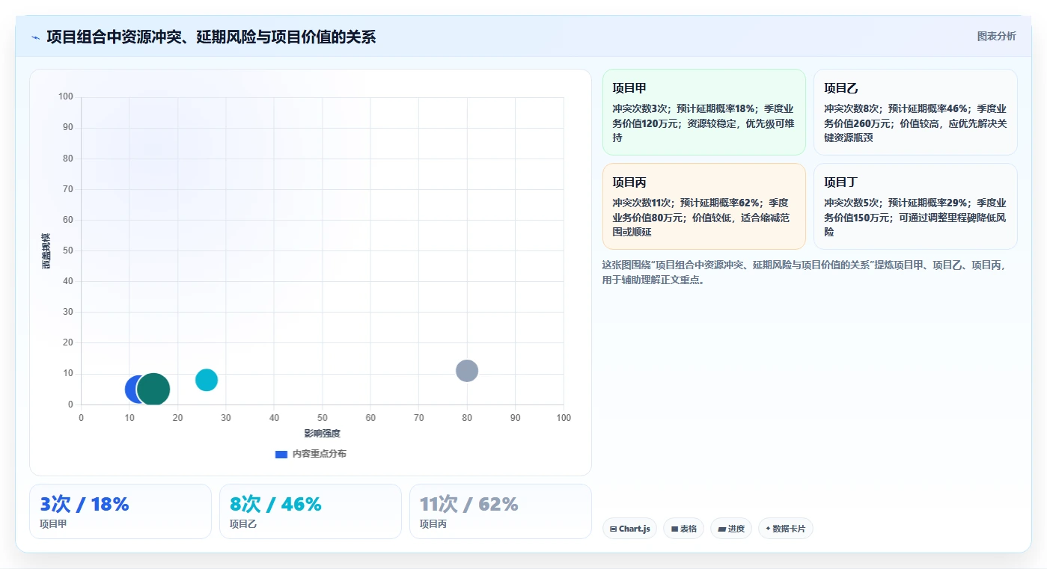1047x569 pixels.
Task: Open the 项目丙 info card
Action: (x=703, y=206)
